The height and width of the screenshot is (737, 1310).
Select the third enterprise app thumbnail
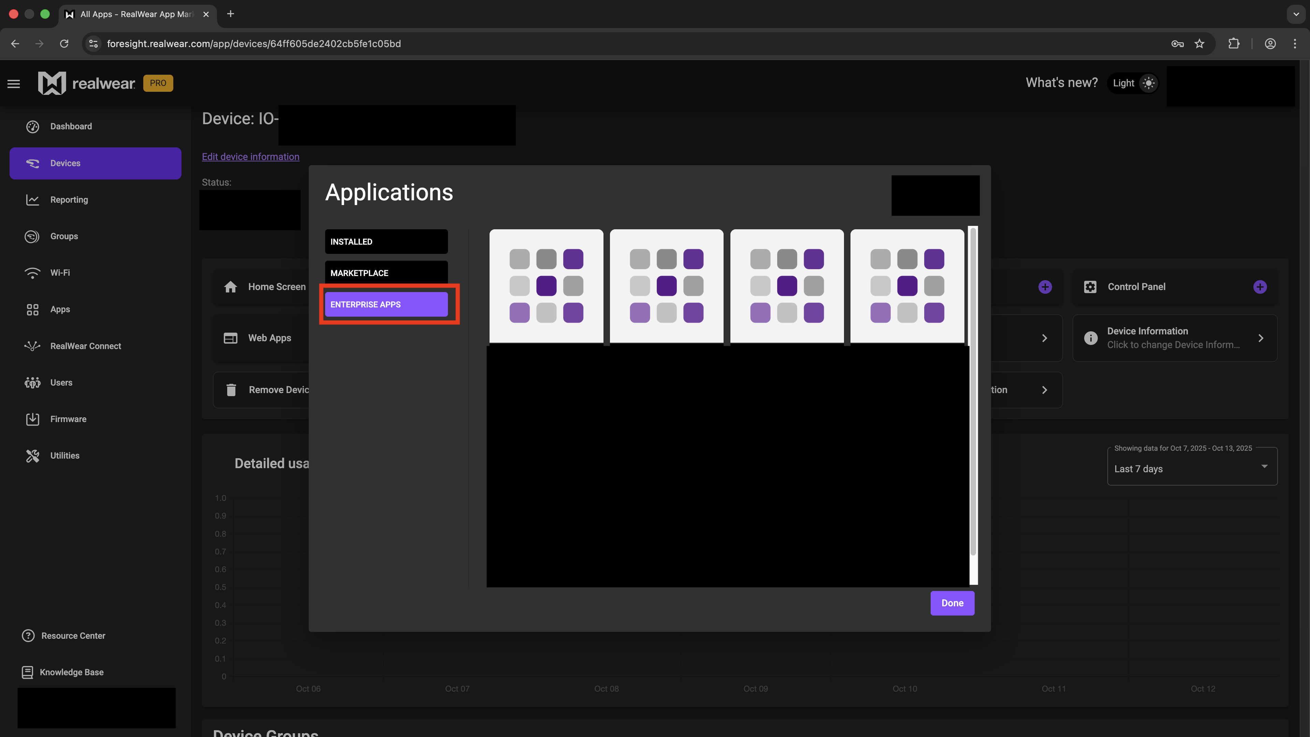tap(787, 286)
